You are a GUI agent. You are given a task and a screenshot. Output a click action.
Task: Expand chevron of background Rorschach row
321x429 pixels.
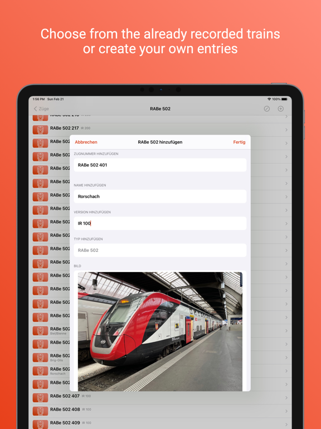(286, 371)
